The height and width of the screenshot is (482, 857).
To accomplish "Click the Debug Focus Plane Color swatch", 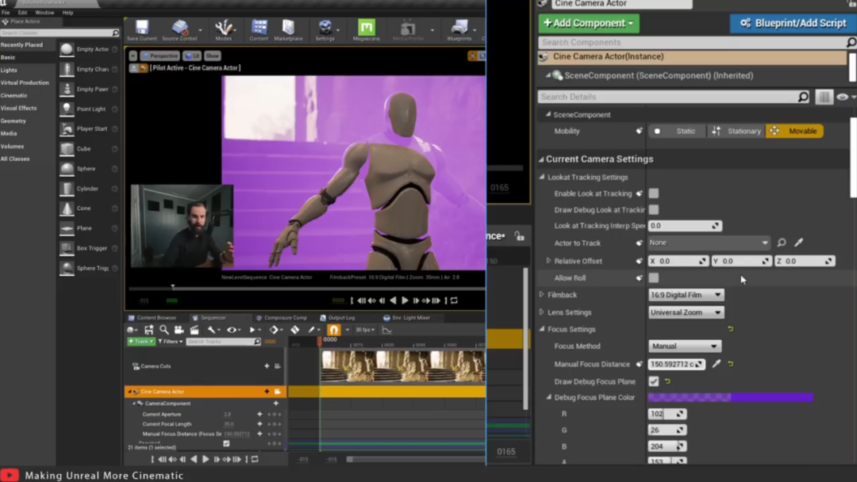I will coord(730,397).
